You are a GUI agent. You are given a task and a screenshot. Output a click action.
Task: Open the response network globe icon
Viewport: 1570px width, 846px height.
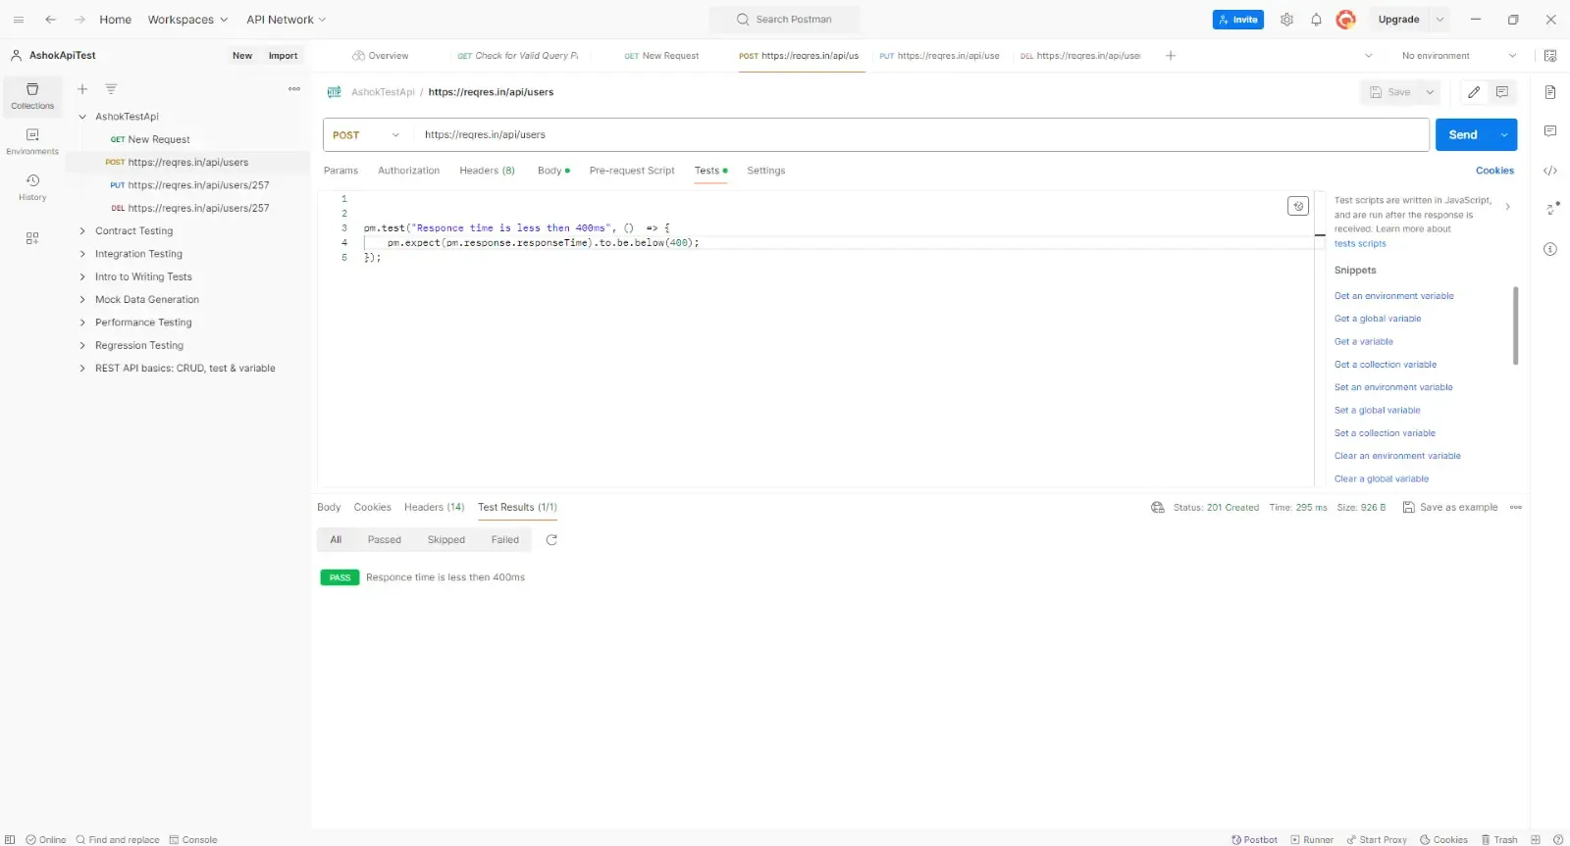pos(1158,508)
